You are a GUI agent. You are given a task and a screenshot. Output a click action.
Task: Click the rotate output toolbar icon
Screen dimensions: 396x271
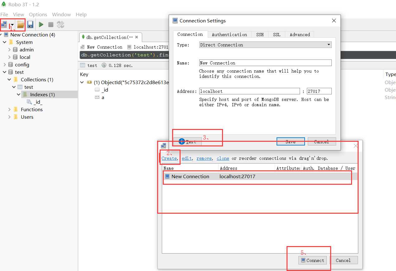point(60,24)
